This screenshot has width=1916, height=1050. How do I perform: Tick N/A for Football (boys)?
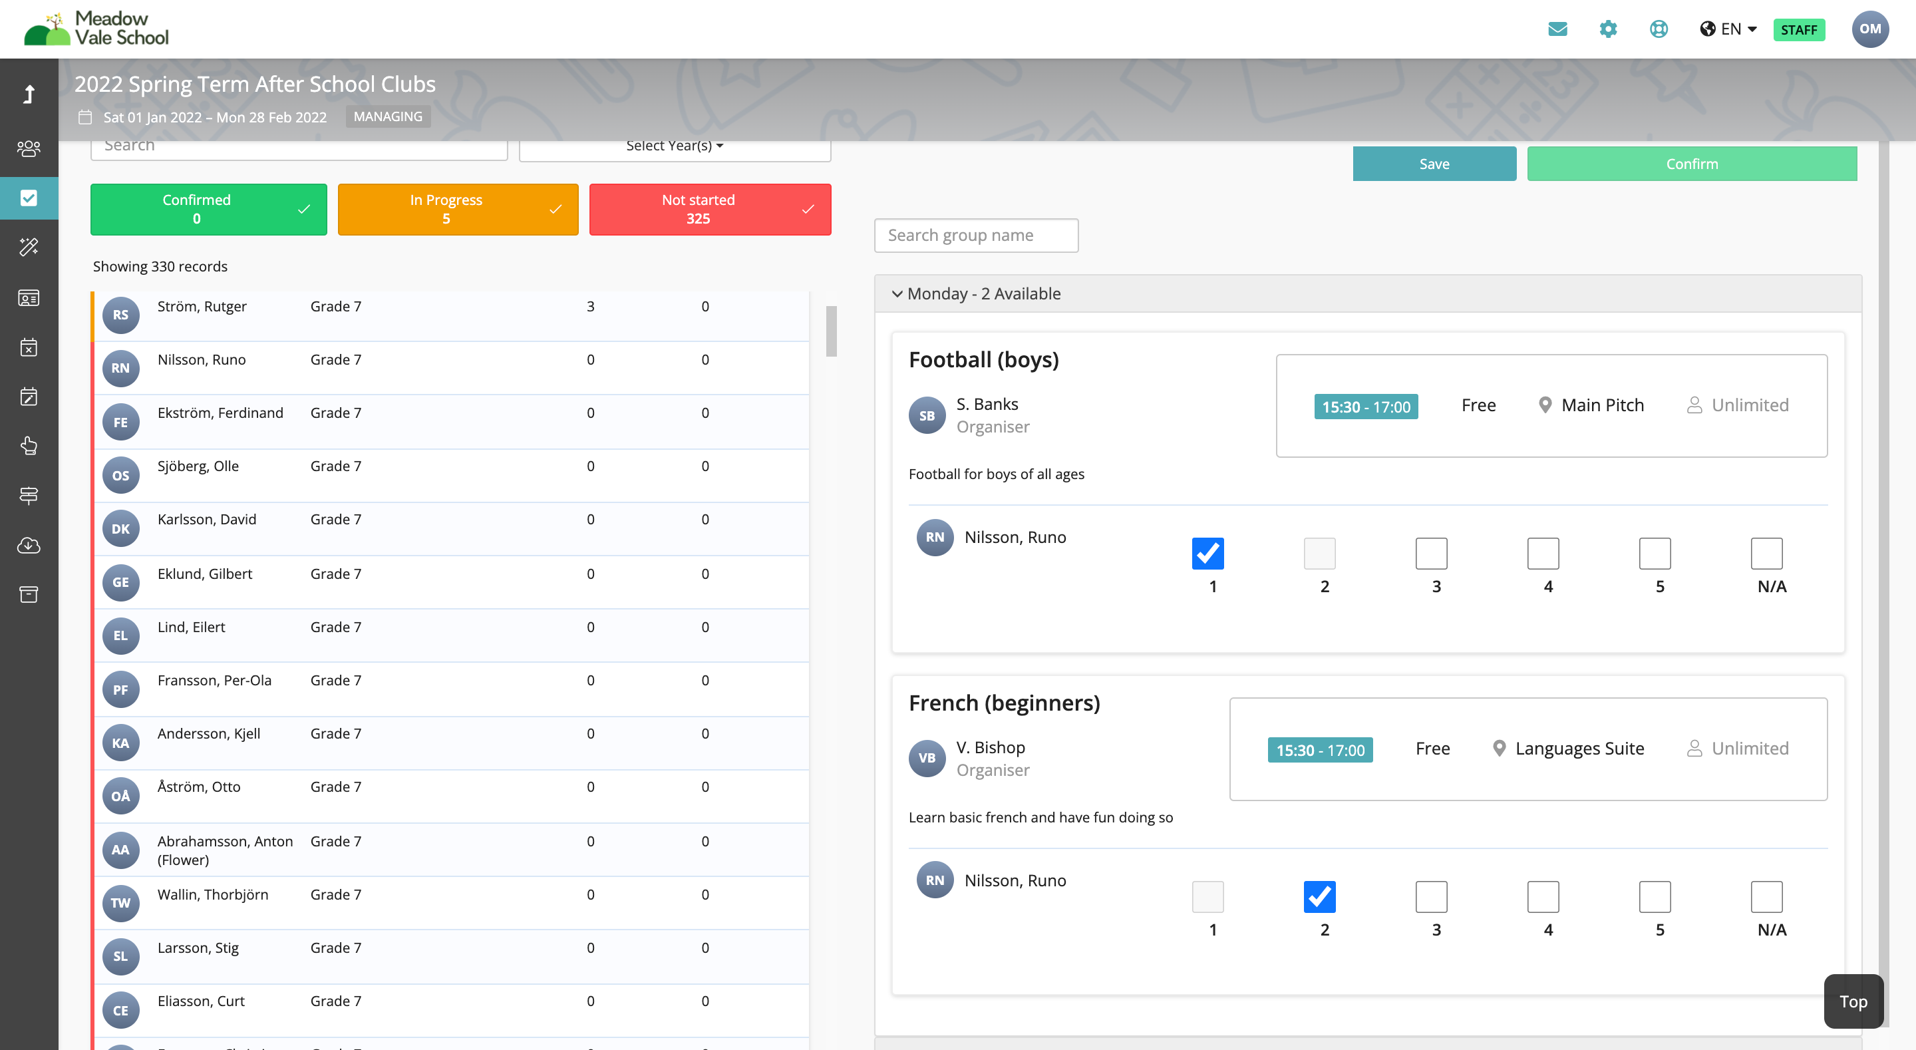point(1766,554)
